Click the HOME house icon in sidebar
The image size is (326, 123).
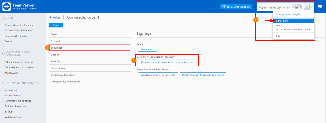point(3,18)
